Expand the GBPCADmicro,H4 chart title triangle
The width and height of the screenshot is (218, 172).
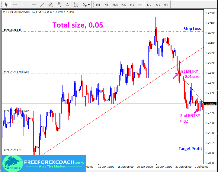coord(3,12)
